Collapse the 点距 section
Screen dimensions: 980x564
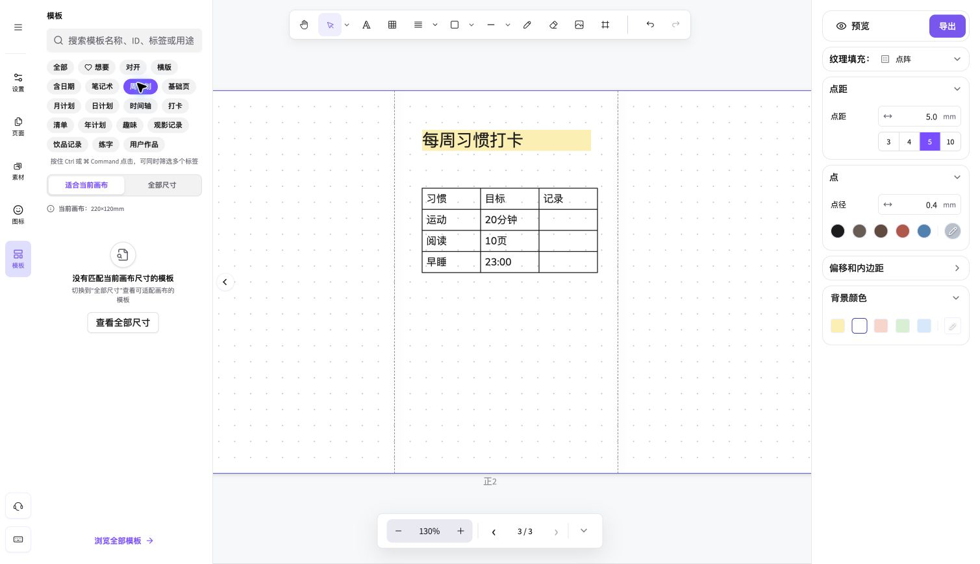(957, 89)
